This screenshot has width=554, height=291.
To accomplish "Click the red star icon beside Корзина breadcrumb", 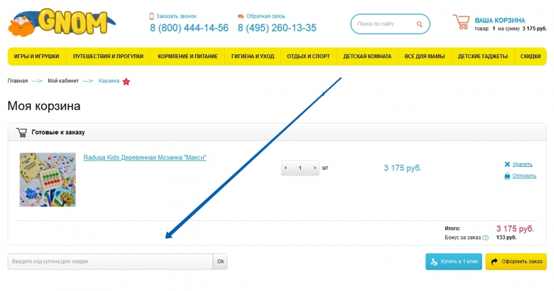I will (x=127, y=81).
